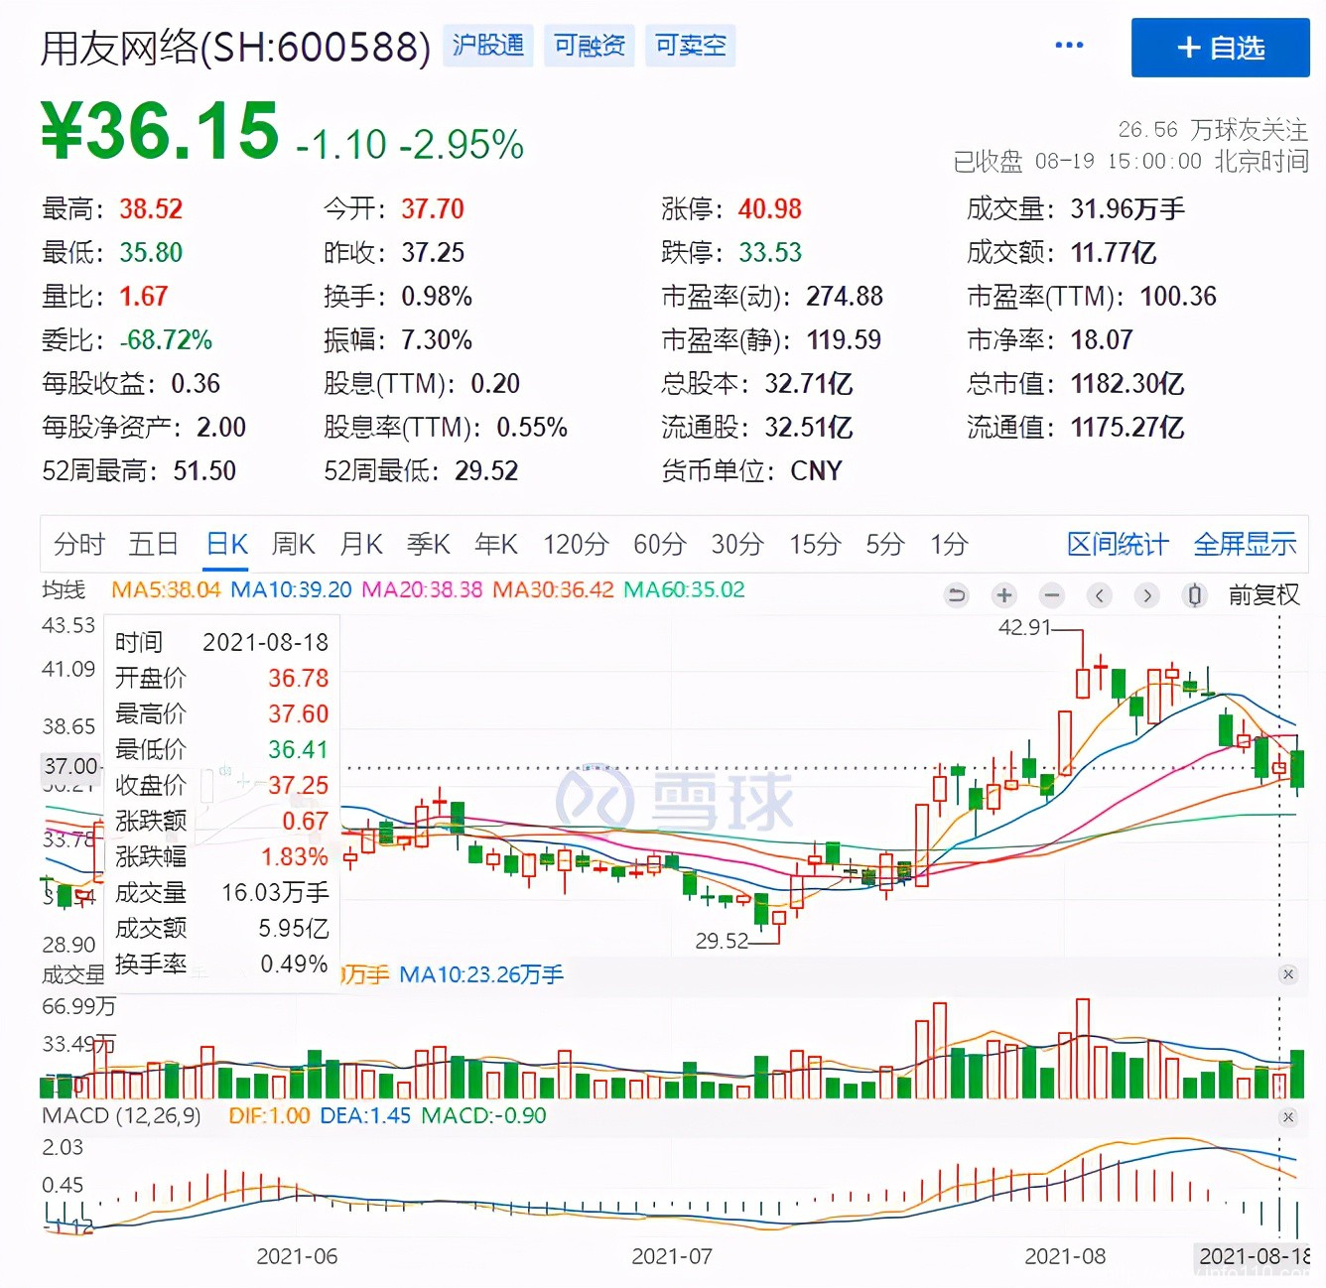Open the 全屏显示 fullscreen view
Viewport: 1326px width, 1288px height.
coord(1246,544)
